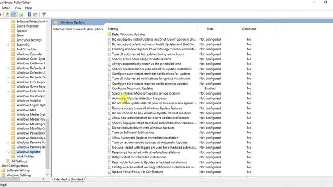Select 'Specify intranet Microsoft update service location' policy
The image size is (333, 187).
tap(146, 94)
